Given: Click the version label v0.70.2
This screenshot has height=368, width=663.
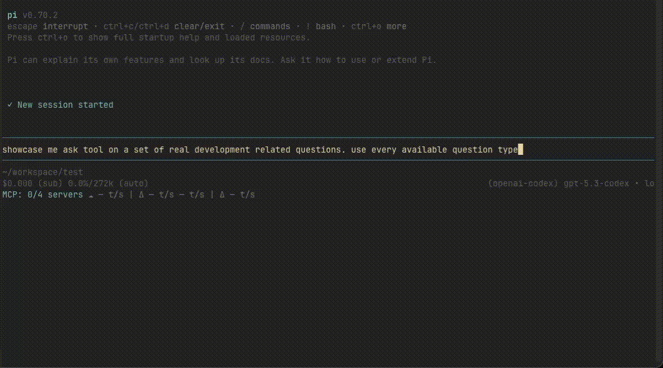Looking at the screenshot, I should click(40, 15).
